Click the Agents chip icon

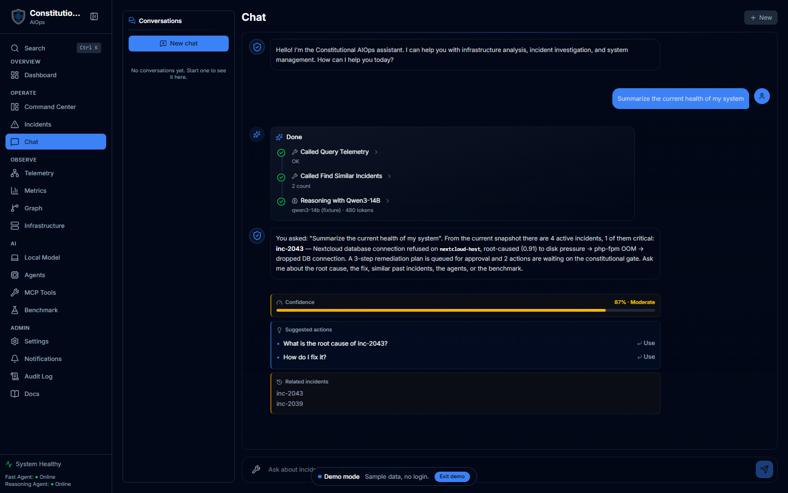pos(15,275)
